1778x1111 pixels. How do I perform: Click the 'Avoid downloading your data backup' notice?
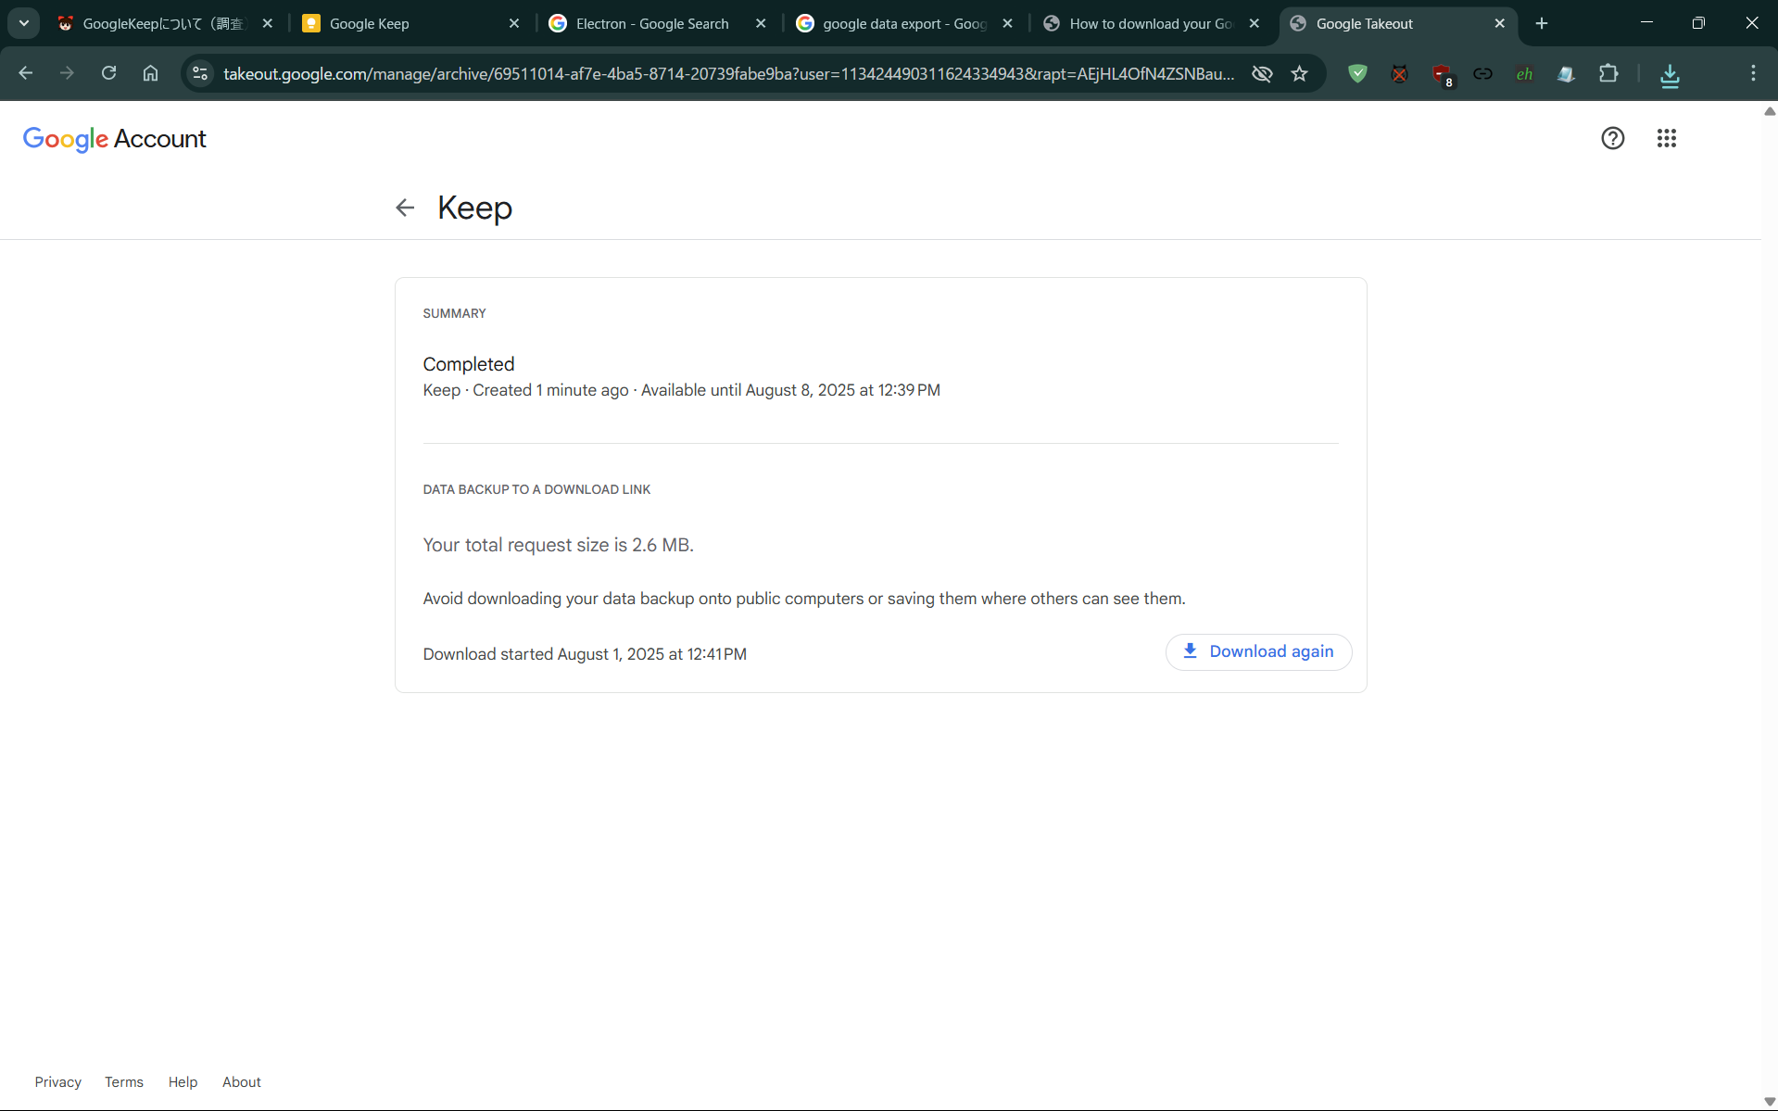point(804,599)
